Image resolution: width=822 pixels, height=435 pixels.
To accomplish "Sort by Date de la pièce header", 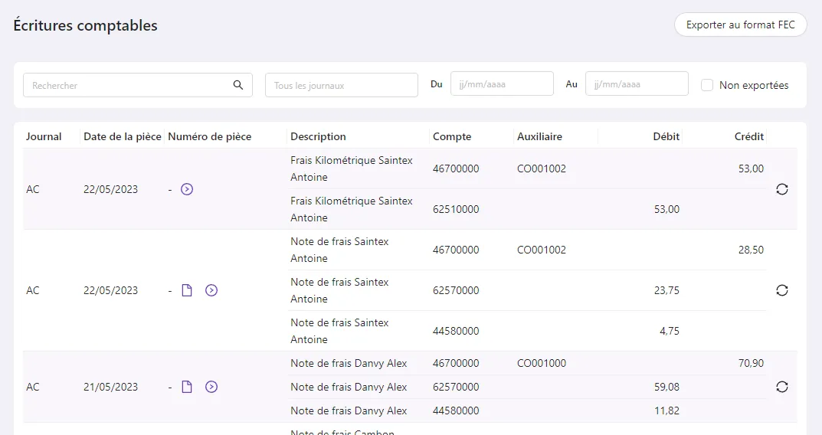I will coord(122,137).
